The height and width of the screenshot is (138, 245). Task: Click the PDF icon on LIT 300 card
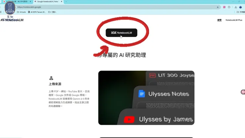(152, 75)
